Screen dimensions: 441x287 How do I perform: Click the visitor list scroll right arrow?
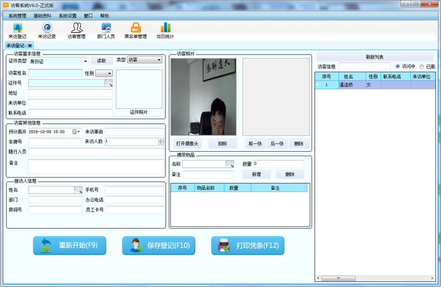432,278
